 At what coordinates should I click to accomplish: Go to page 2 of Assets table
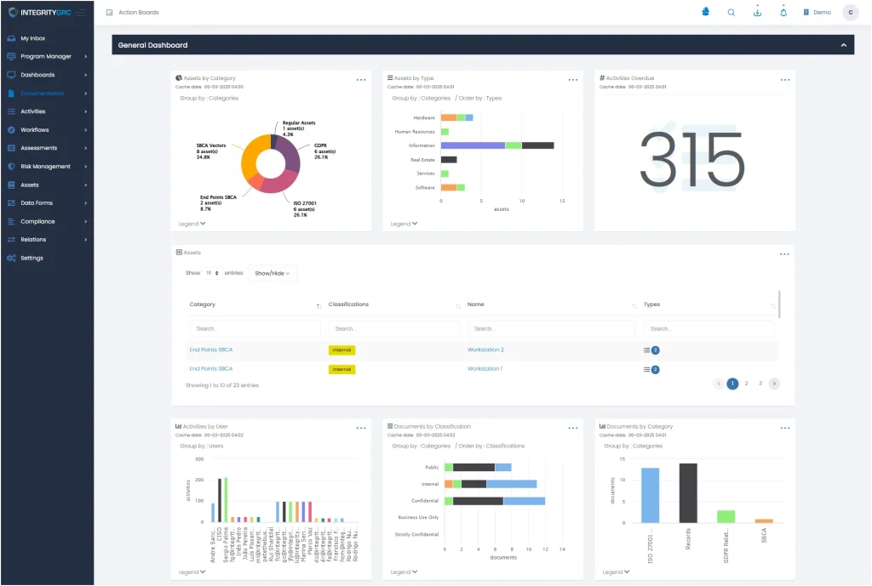click(x=747, y=384)
